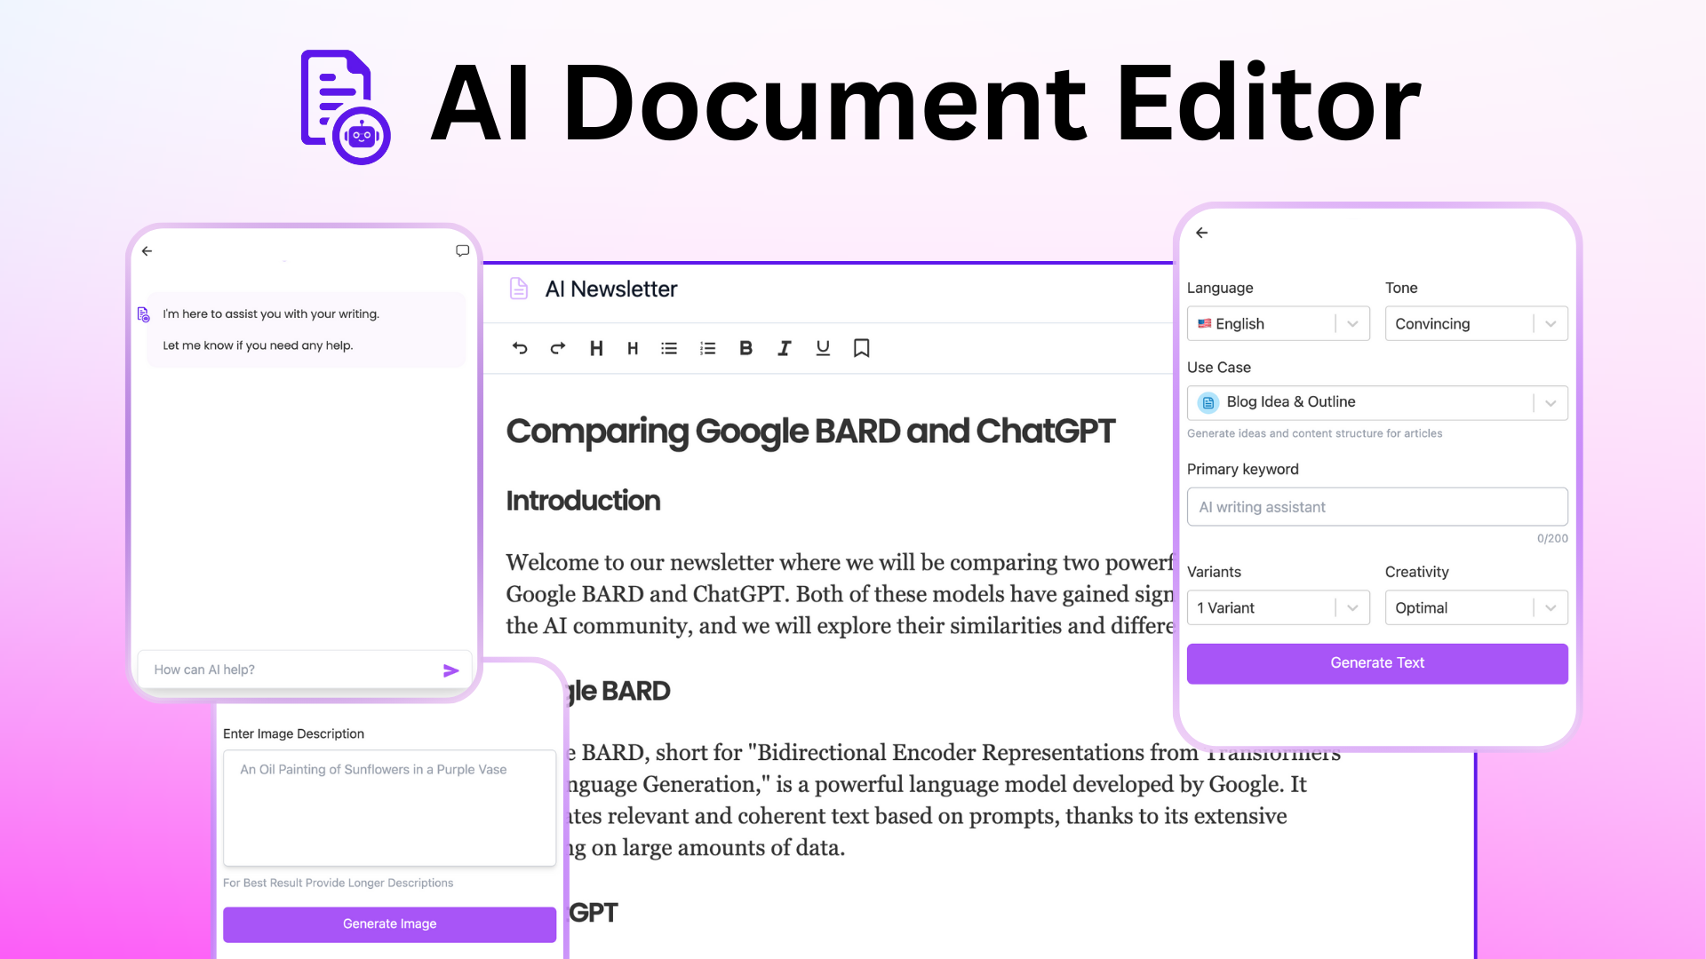Viewport: 1706px width, 959px height.
Task: Expand the Language dropdown
Action: pos(1352,323)
